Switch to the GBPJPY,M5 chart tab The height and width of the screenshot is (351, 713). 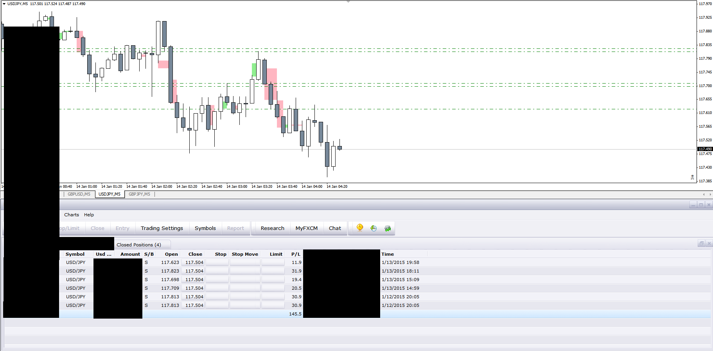click(x=139, y=194)
